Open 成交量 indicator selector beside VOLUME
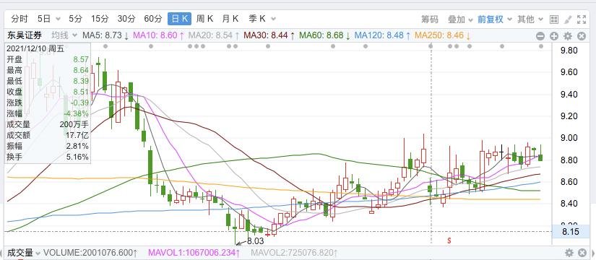 click(x=24, y=253)
